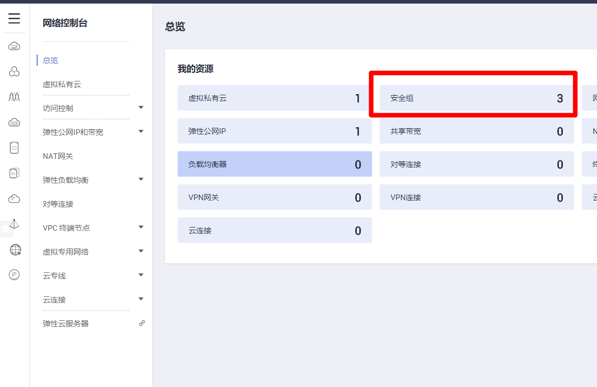Expand the 虚拟专用网络 arrow

(141, 252)
